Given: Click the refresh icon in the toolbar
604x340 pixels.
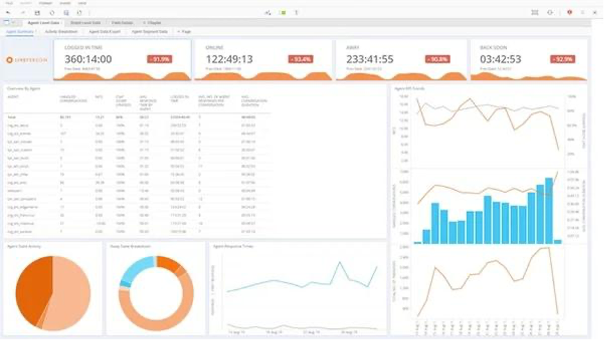Looking at the screenshot, I should 52,12.
